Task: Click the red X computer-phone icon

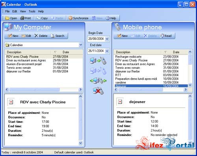Action: [x=98, y=90]
